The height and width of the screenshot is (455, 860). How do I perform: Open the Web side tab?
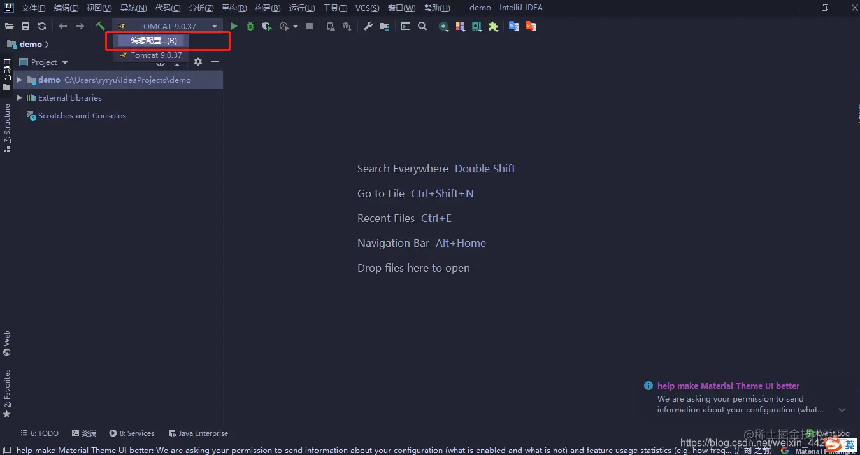pyautogui.click(x=7, y=343)
